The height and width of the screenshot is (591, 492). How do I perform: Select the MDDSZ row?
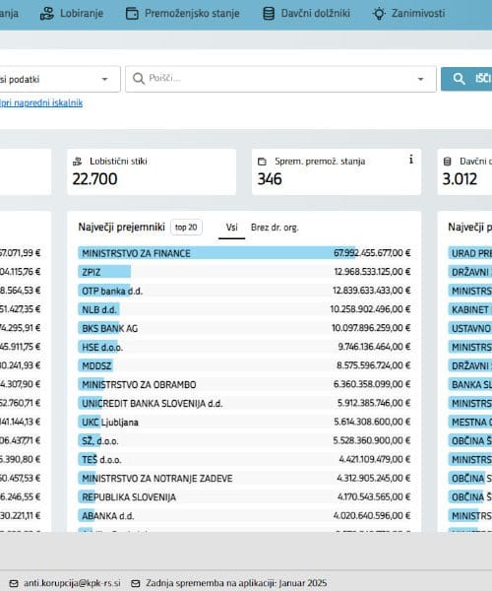[x=244, y=365]
